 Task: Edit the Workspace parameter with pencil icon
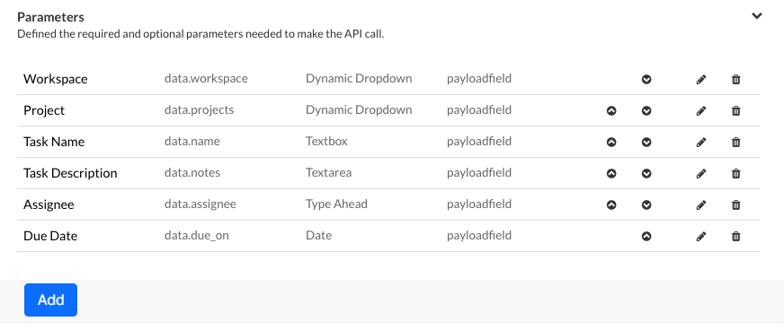pyautogui.click(x=701, y=79)
